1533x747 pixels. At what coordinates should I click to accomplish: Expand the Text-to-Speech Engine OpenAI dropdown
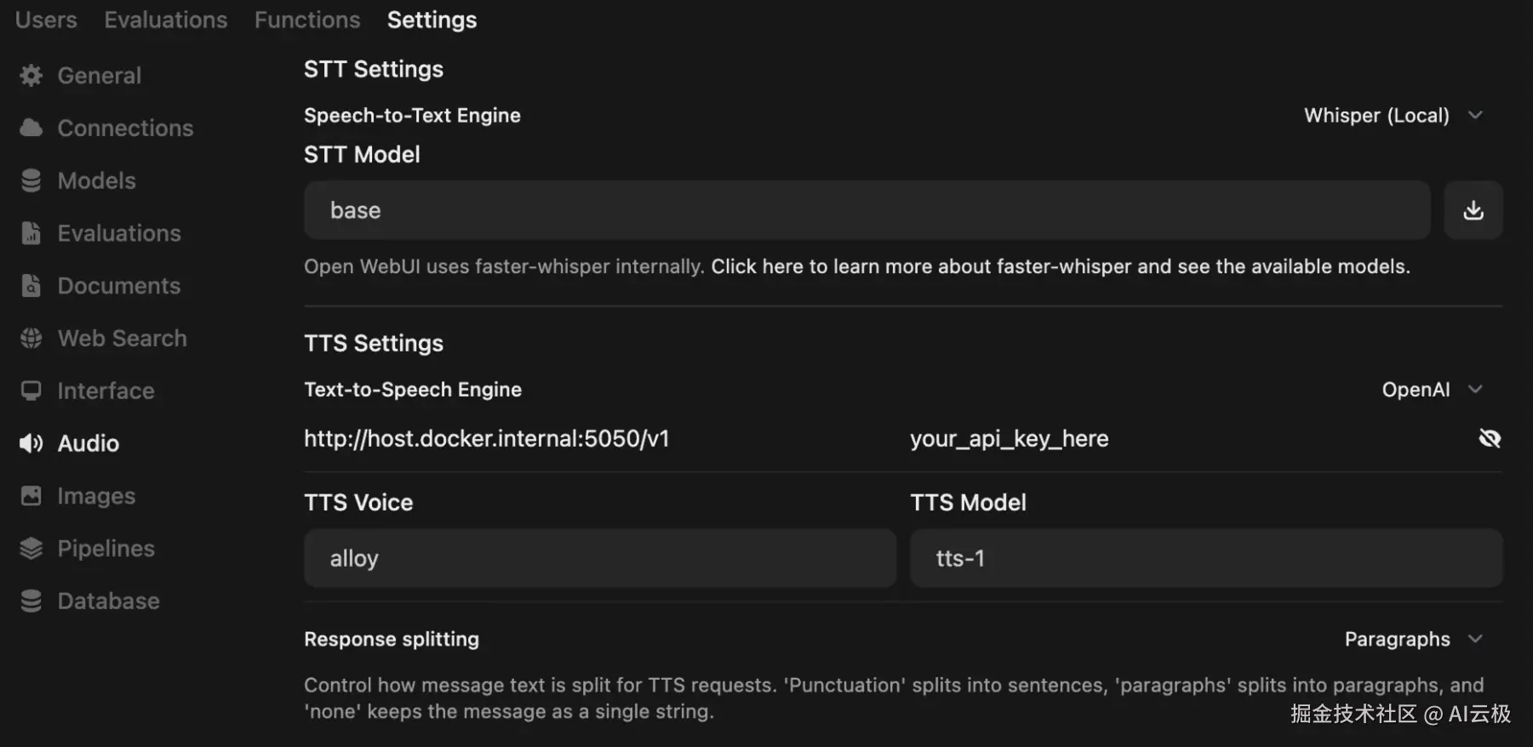point(1432,390)
